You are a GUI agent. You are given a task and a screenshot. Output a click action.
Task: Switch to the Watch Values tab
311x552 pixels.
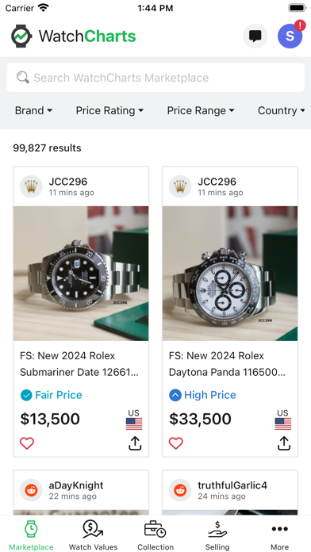94,535
